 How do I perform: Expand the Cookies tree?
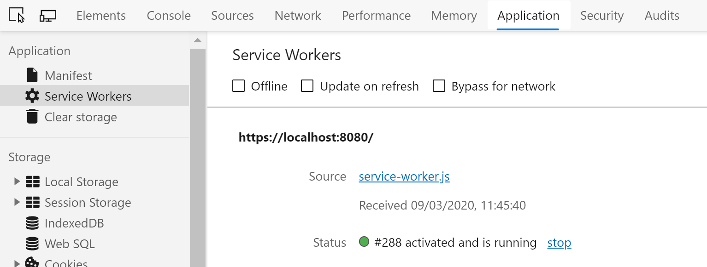[17, 262]
